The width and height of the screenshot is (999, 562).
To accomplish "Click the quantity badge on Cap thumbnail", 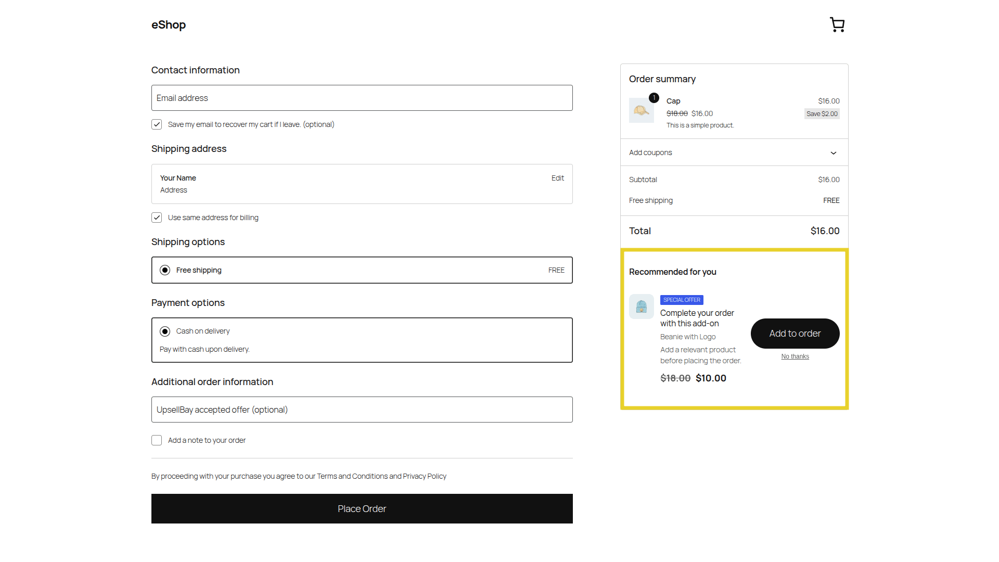I will (x=654, y=98).
